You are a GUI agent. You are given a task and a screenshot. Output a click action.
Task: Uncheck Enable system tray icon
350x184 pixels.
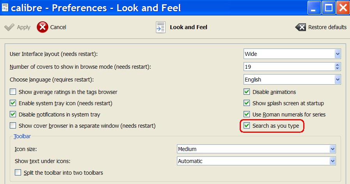tap(13, 103)
